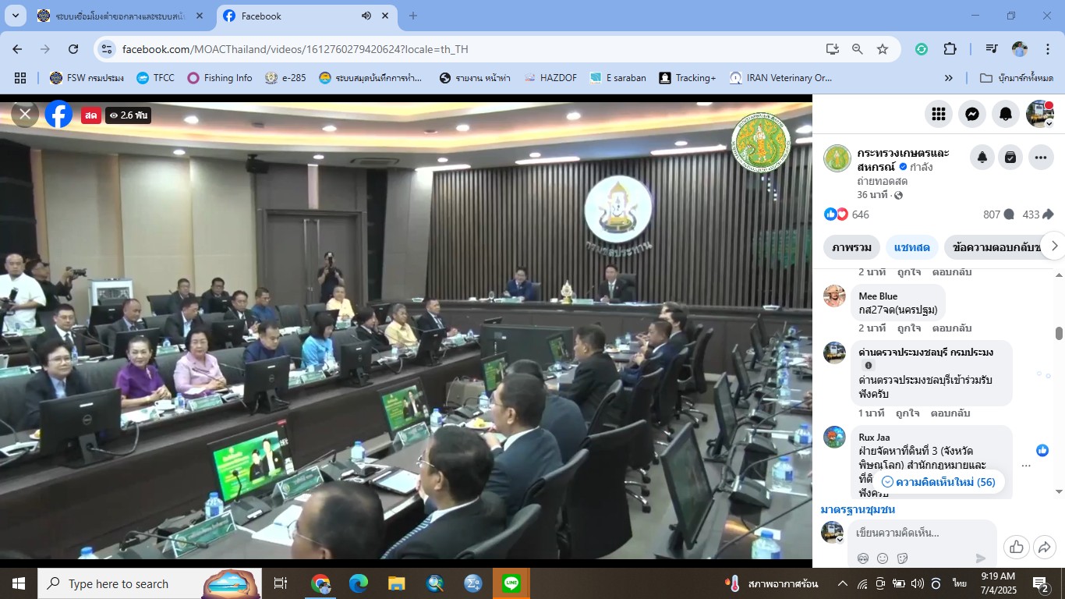
Task: Switch to the first Chrome tab ระบบเชื่อมโยง
Action: click(122, 16)
